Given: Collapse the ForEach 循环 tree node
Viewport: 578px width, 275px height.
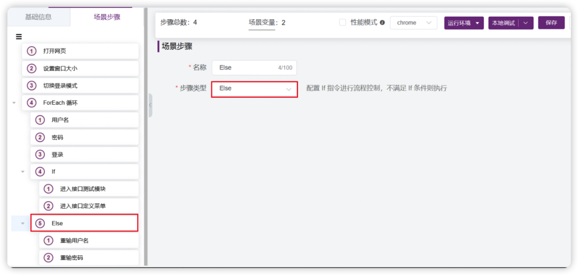Looking at the screenshot, I should (x=14, y=103).
